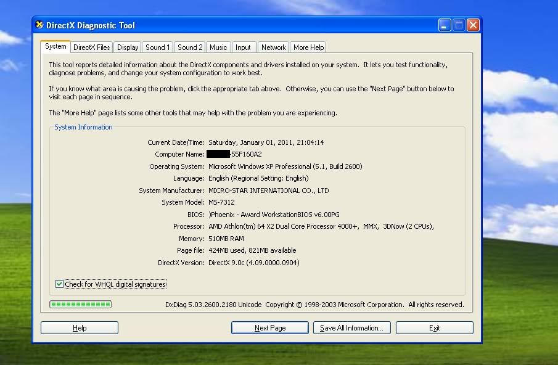Click the date 'Saturday, January 01, 2011, 21:04:14'
This screenshot has height=365, width=558.
click(266, 142)
